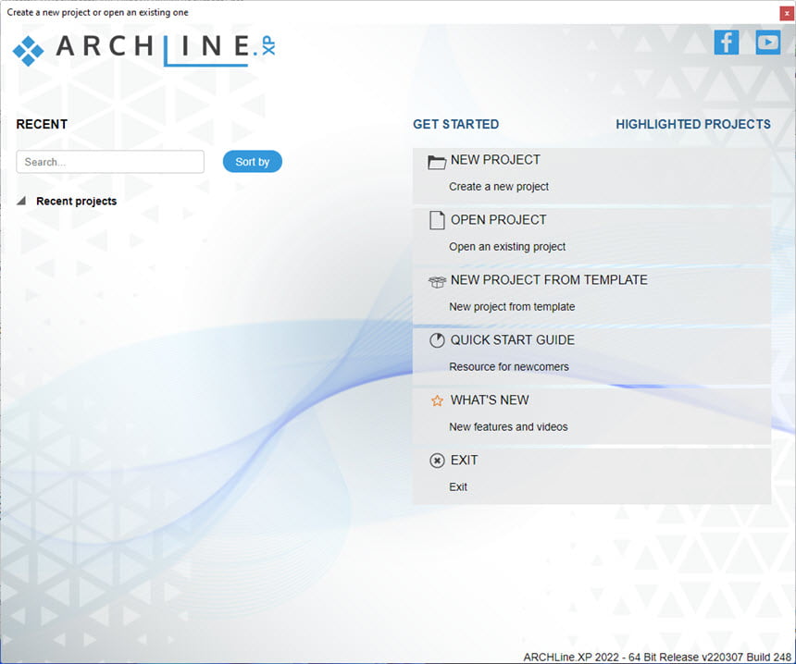Click 'New features and videos' text

click(x=508, y=427)
